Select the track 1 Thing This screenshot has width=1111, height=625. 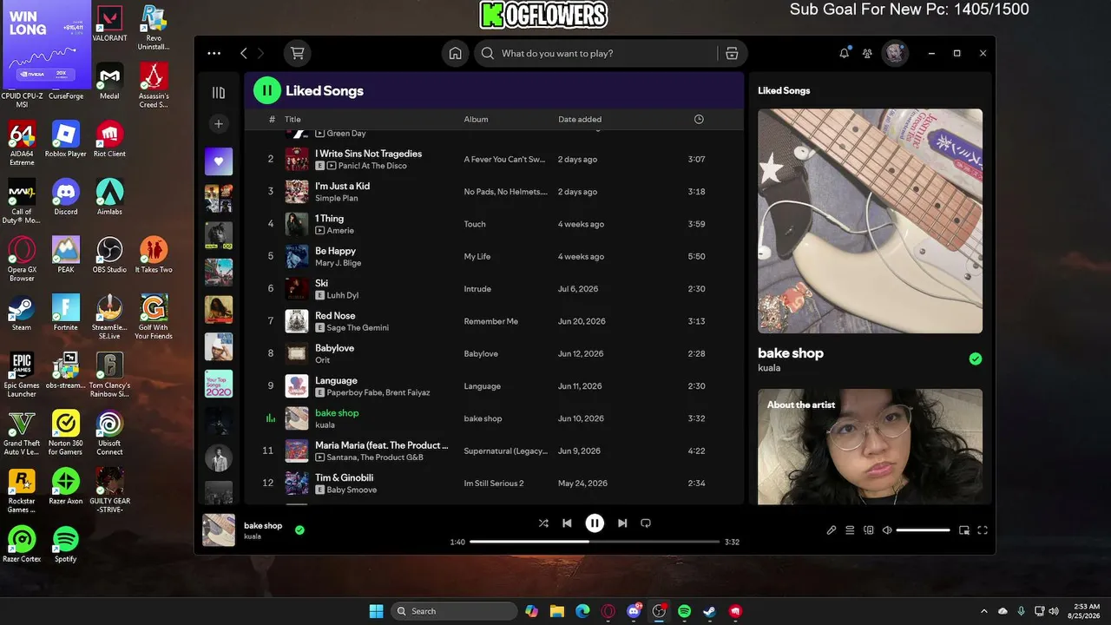329,219
